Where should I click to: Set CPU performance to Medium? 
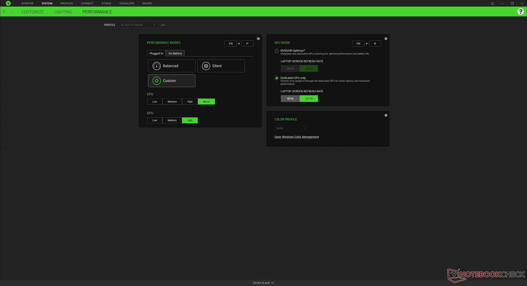(x=172, y=102)
